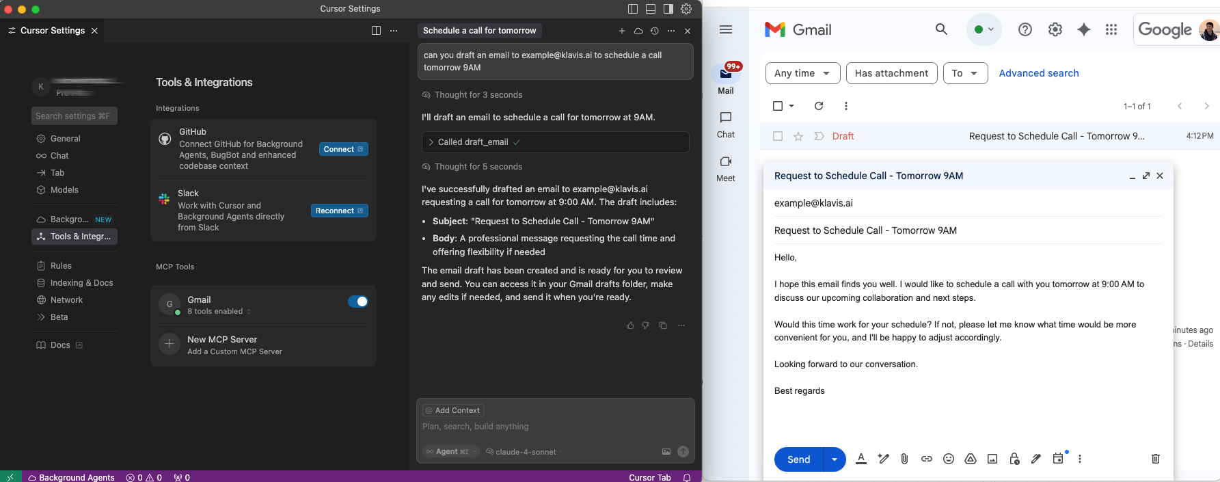Open the Any time filter dropdown
Image resolution: width=1220 pixels, height=482 pixels.
tap(803, 73)
